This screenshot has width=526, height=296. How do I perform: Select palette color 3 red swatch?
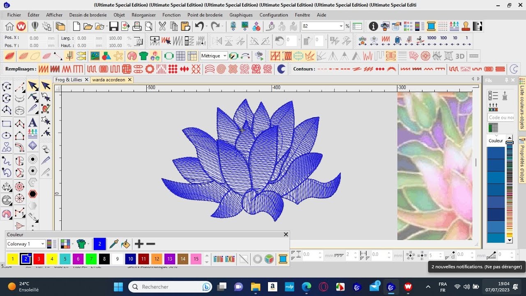tap(39, 259)
